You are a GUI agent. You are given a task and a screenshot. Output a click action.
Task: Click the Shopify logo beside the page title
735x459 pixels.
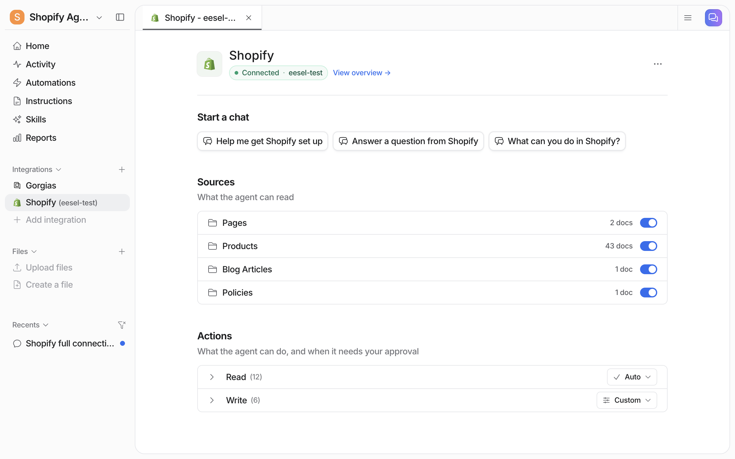click(209, 64)
